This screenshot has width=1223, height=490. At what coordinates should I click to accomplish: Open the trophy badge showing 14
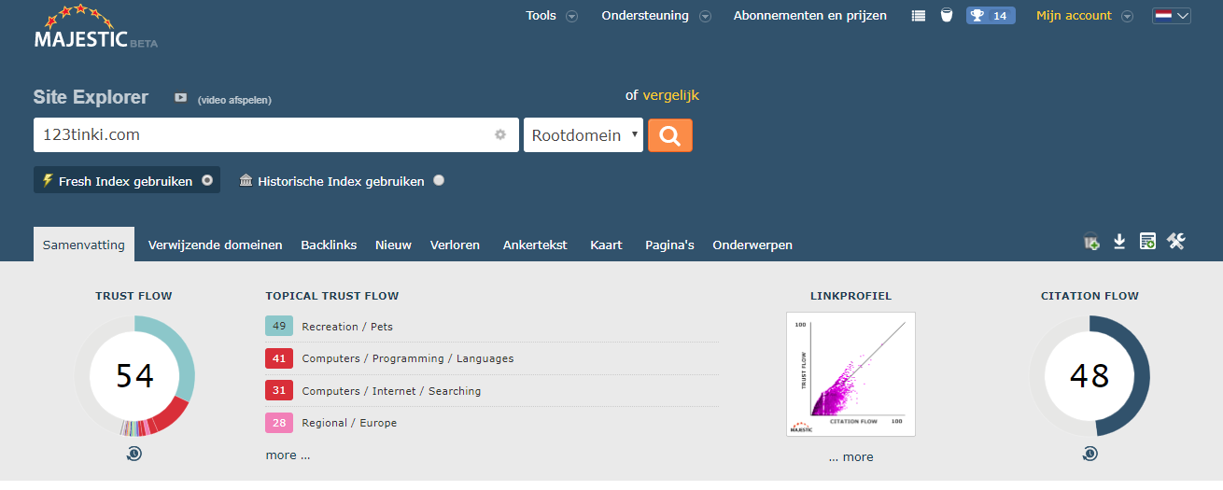(991, 15)
